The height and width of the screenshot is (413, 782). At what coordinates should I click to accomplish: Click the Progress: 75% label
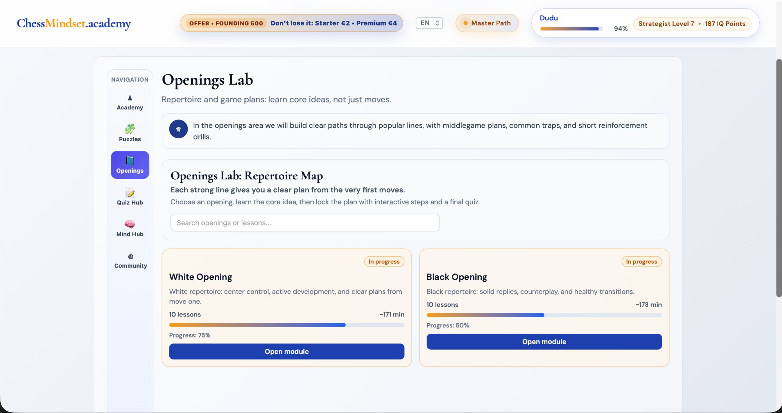click(x=190, y=335)
